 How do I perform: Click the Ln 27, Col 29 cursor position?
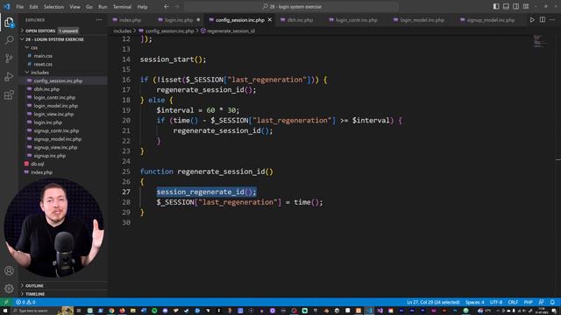tap(433, 302)
